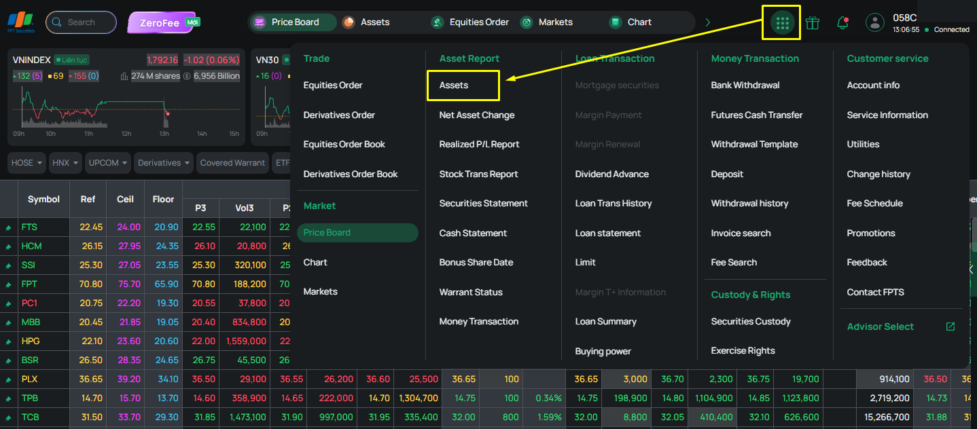Open Exercise Rights menu item
977x429 pixels.
[x=743, y=351]
